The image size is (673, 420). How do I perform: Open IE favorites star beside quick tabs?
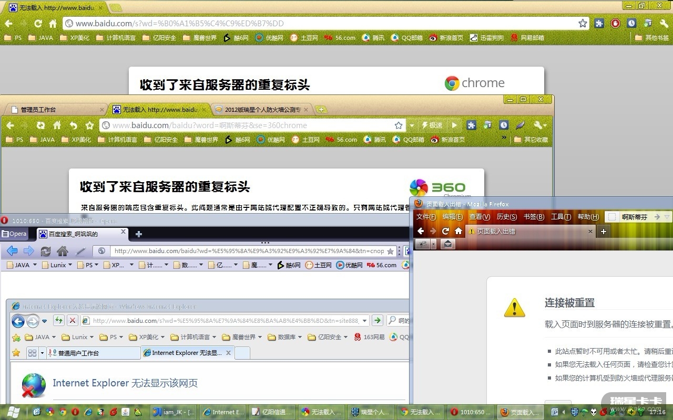point(16,353)
